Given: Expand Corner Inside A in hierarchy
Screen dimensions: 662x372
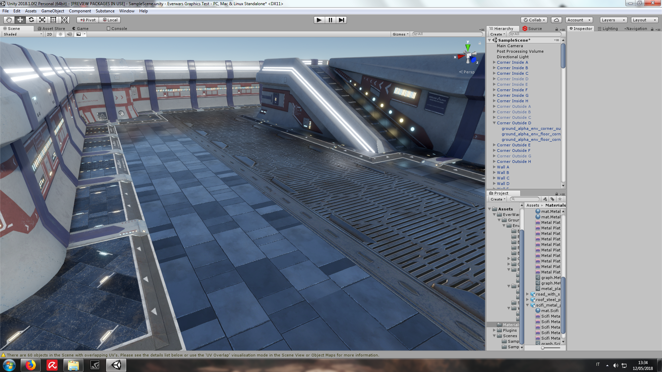Looking at the screenshot, I should pos(494,62).
